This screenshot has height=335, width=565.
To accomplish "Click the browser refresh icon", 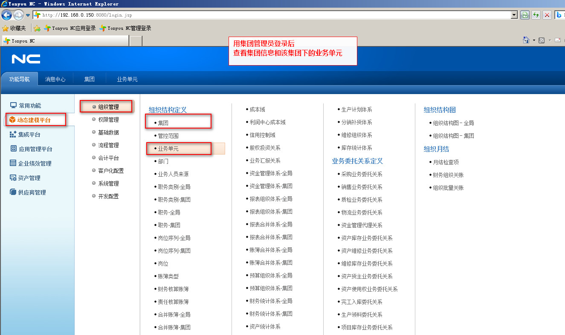I will coord(536,15).
